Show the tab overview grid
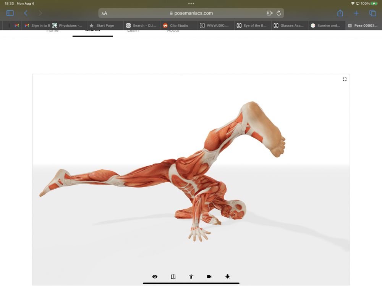382x286 pixels. 372,13
